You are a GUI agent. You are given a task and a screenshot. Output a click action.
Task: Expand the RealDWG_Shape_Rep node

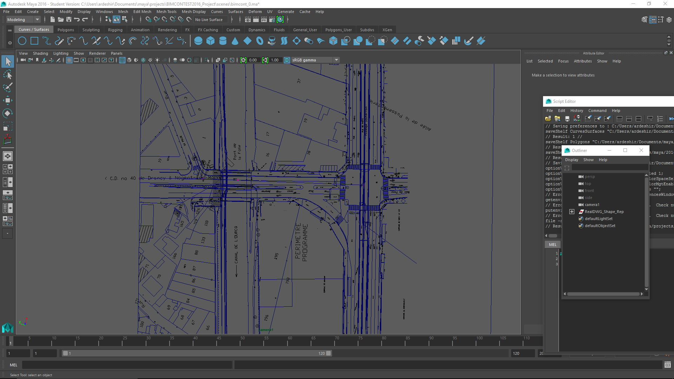[x=572, y=212]
